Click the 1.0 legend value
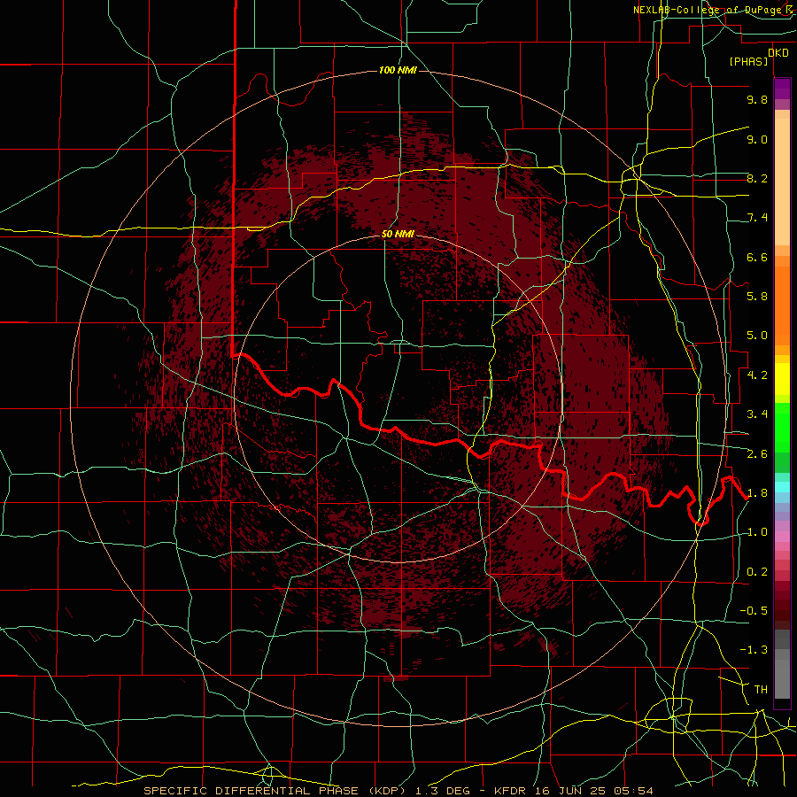Image resolution: width=797 pixels, height=797 pixels. click(x=757, y=532)
